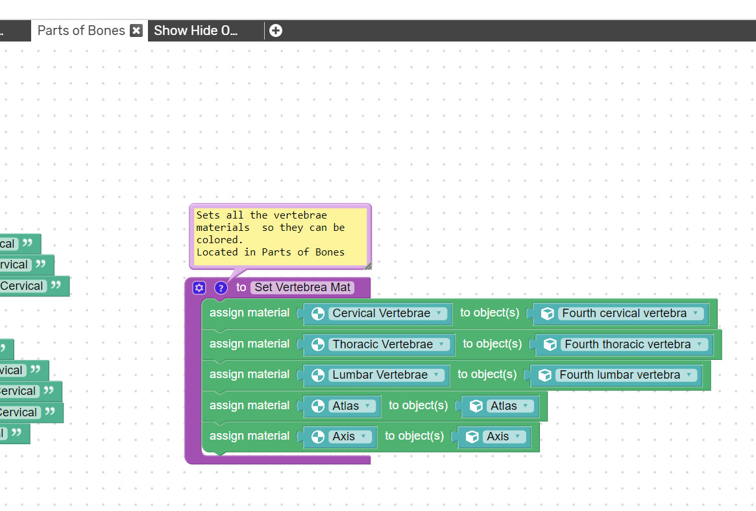Open the Set Vertebrea Mat gear settings icon
This screenshot has width=756, height=511.
point(199,288)
